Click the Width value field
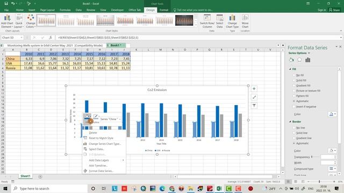Screen dimensions: 344x193 327,162
